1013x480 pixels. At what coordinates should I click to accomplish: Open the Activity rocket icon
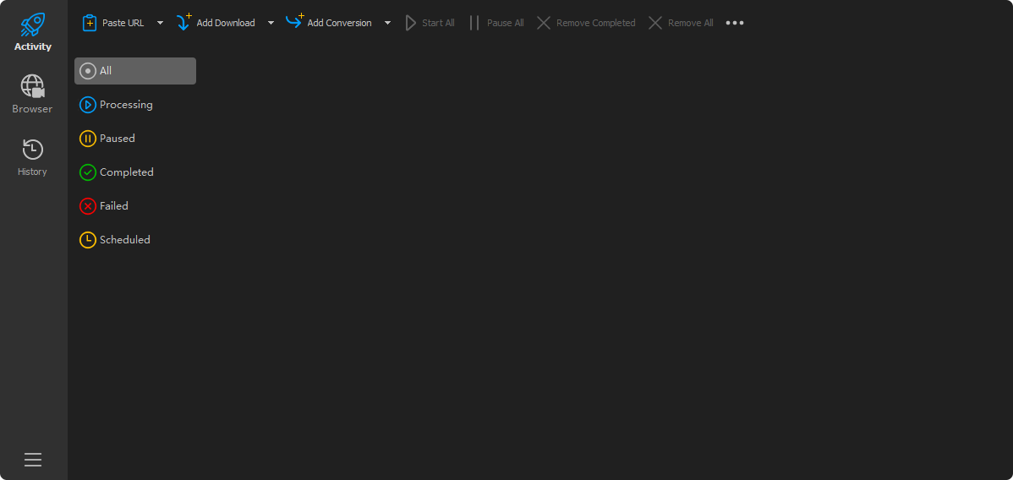(x=32, y=25)
